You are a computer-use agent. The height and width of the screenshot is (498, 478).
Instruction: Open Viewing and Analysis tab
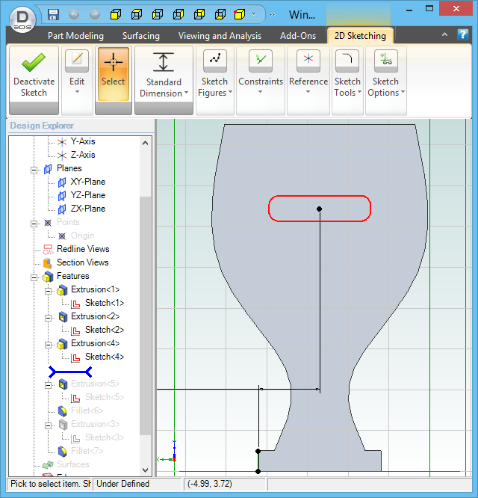pyautogui.click(x=220, y=36)
